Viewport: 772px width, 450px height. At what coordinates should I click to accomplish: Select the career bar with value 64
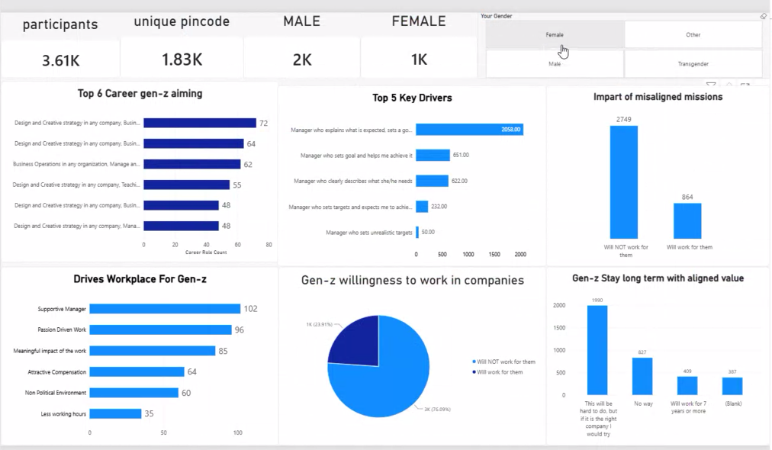click(194, 143)
